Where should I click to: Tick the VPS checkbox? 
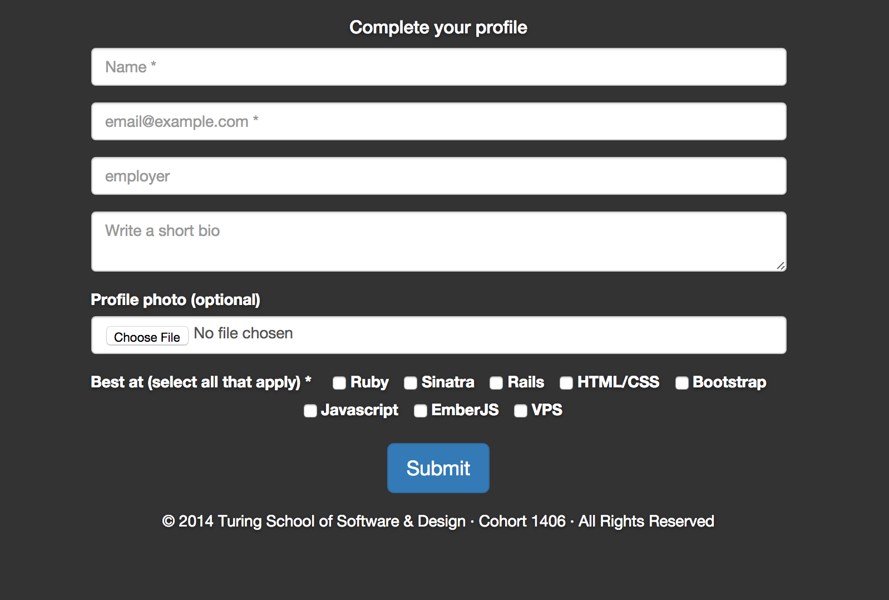tap(521, 411)
